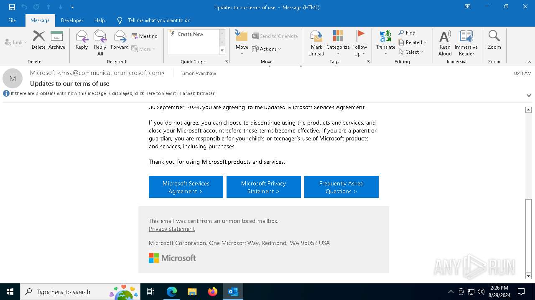Open Microsoft Services Agreement button

pos(186,187)
